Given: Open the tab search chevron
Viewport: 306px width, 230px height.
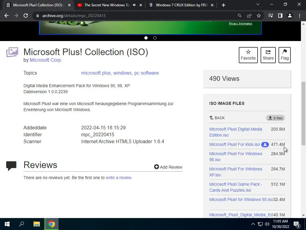Looking at the screenshot, I should pyautogui.click(x=258, y=4).
